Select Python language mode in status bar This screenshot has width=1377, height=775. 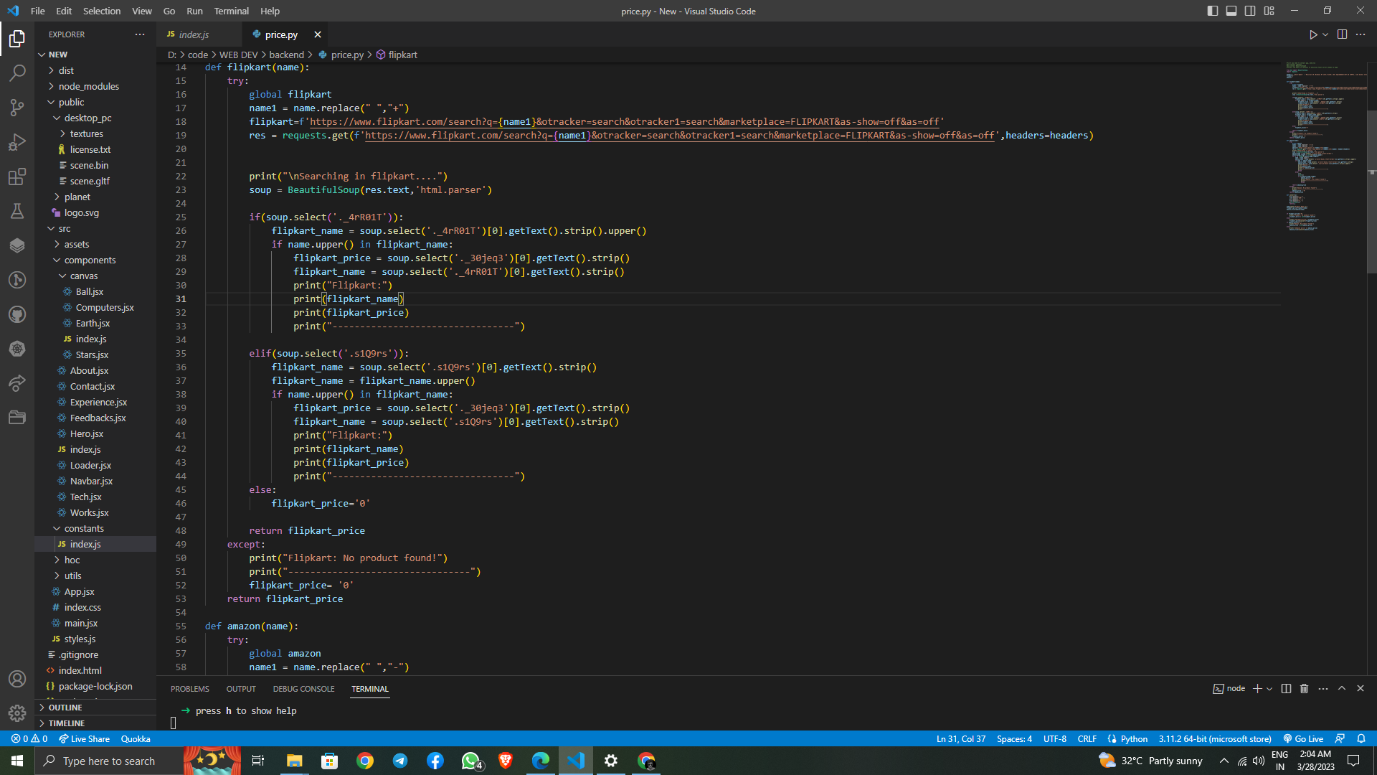pyautogui.click(x=1134, y=738)
